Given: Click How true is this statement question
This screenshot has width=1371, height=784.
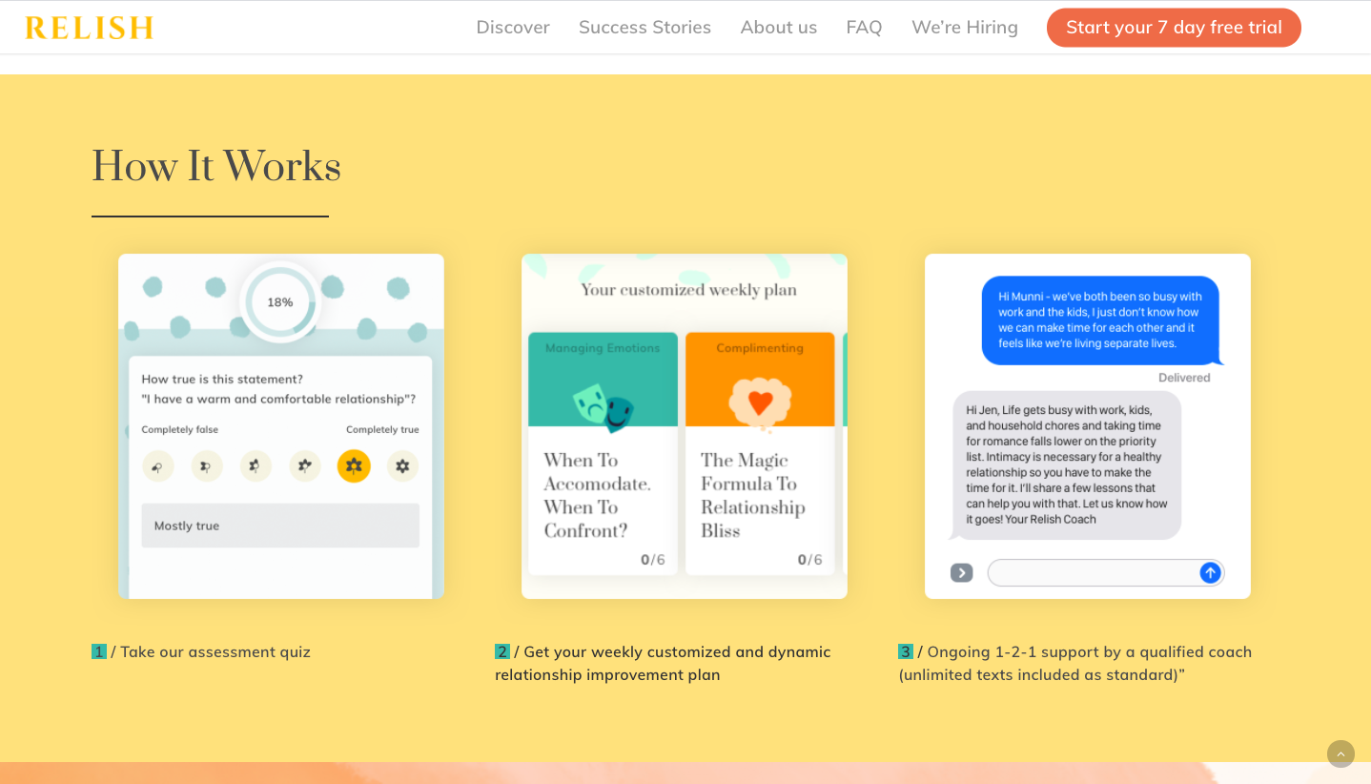Looking at the screenshot, I should pos(278,389).
